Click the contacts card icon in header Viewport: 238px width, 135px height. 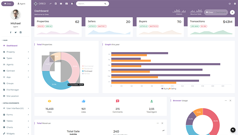(x=66, y=4)
